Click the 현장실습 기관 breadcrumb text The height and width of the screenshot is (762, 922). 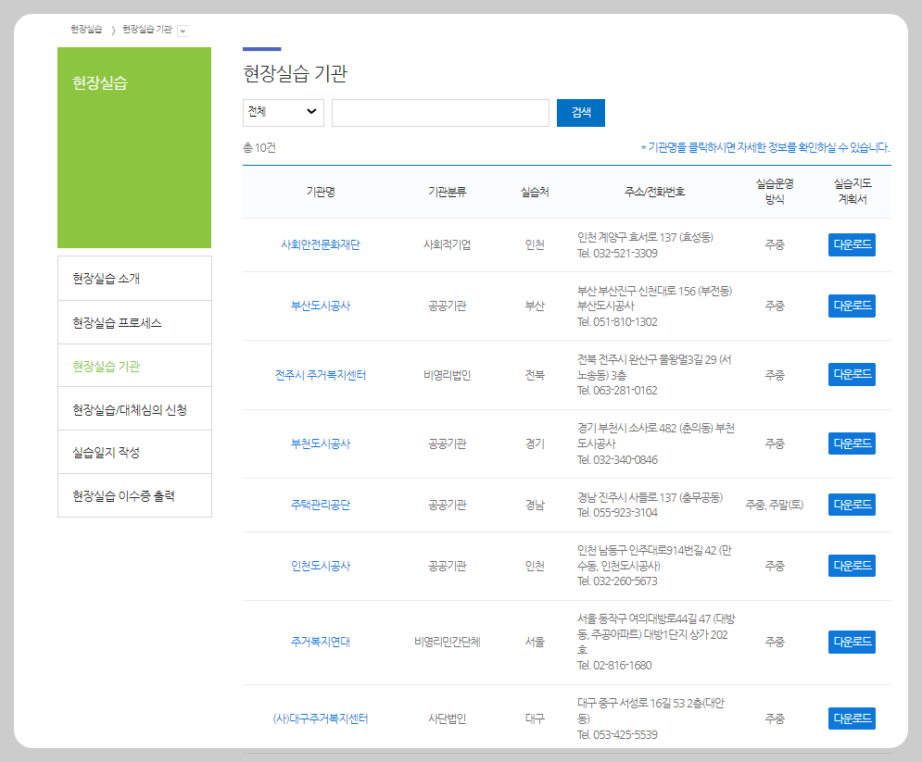pyautogui.click(x=147, y=30)
